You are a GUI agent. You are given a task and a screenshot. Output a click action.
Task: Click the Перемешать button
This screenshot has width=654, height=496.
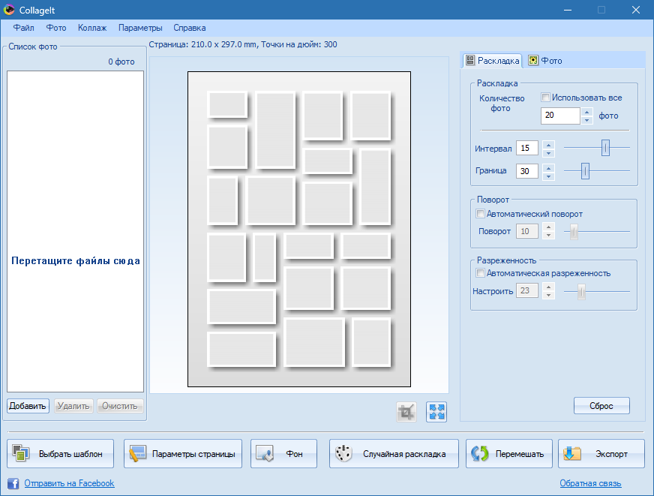point(508,453)
